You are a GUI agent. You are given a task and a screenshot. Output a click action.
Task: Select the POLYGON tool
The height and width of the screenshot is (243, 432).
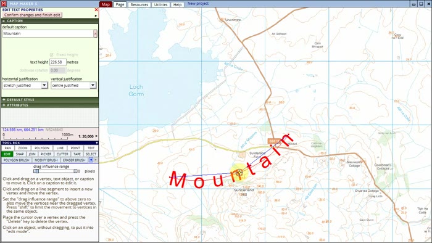point(42,148)
